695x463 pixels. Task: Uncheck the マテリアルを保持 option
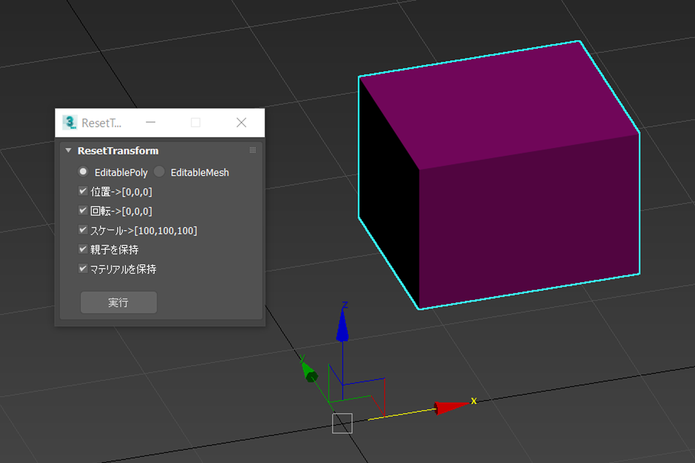[x=83, y=269]
